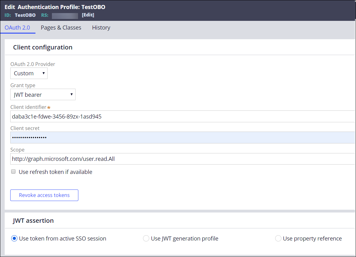The width and height of the screenshot is (356, 257).
Task: Choose Use JWT generation profile option
Action: click(146, 239)
